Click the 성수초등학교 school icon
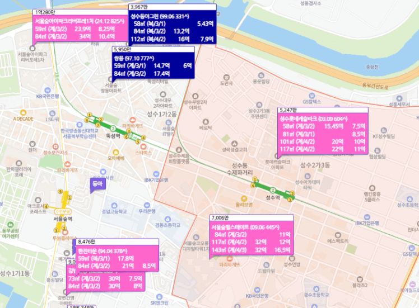The height and width of the screenshot is (308, 419). (x=409, y=199)
